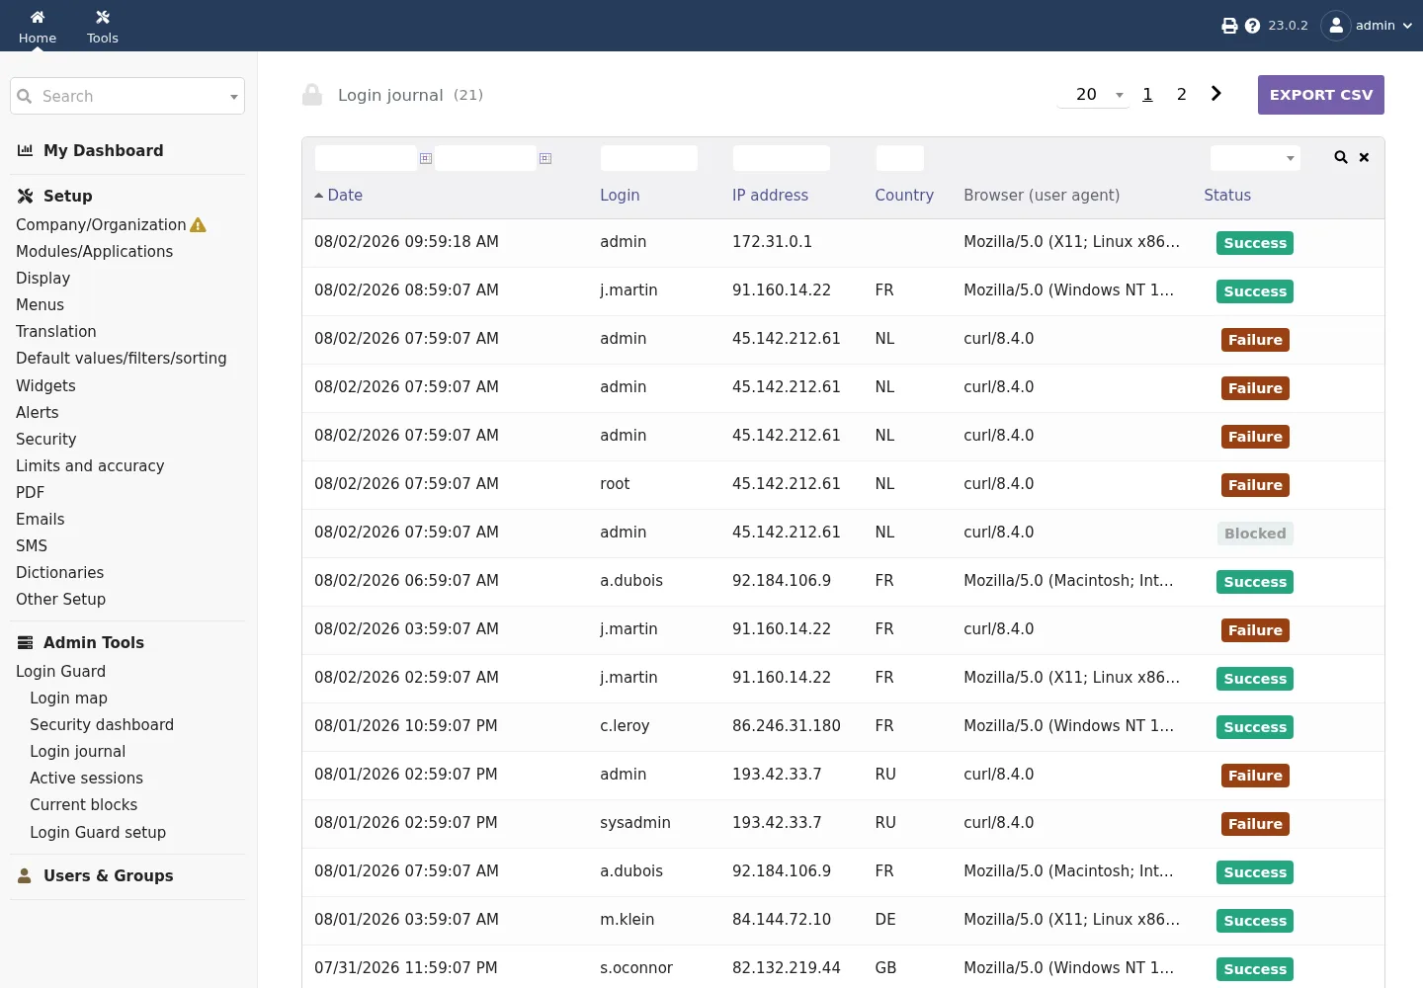Go to next page arrow
The height and width of the screenshot is (988, 1423).
pyautogui.click(x=1216, y=94)
